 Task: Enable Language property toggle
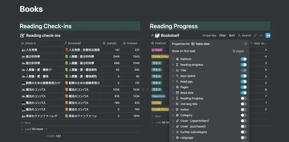pyautogui.click(x=243, y=138)
